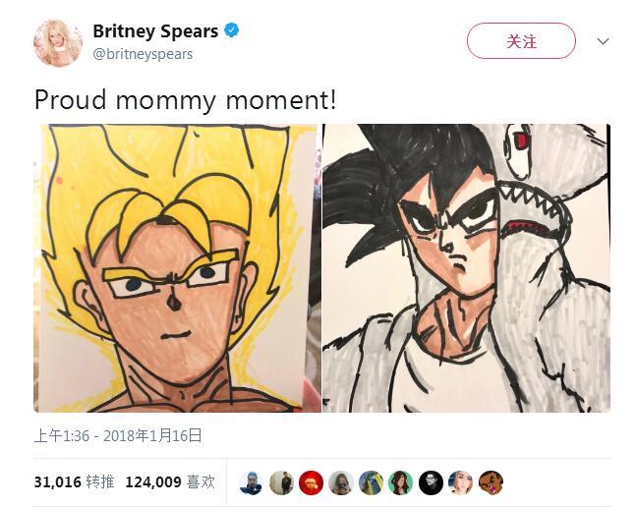Follow the account with the 关注 button
The height and width of the screenshot is (508, 636).
(521, 41)
